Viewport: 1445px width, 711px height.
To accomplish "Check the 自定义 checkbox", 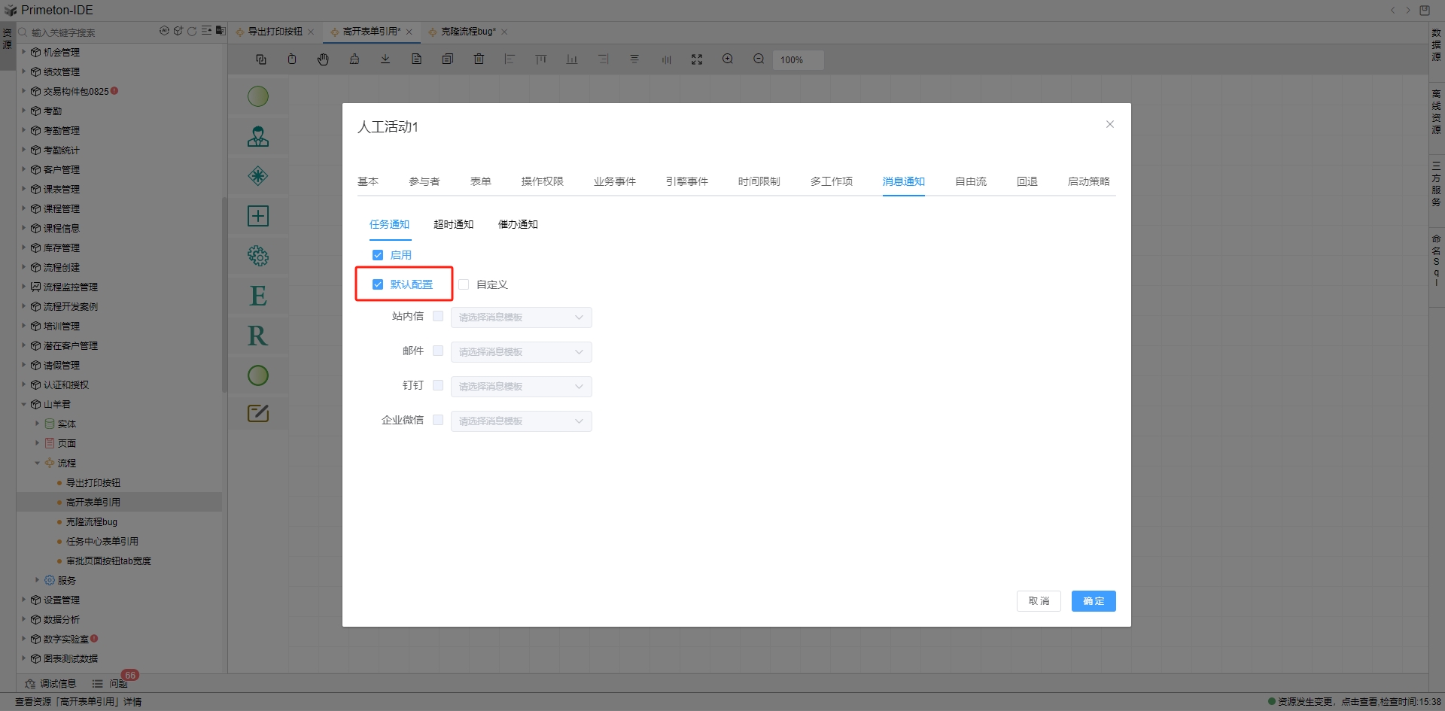I will click(464, 284).
